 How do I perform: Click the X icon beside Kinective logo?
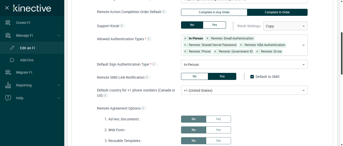click(x=7, y=8)
